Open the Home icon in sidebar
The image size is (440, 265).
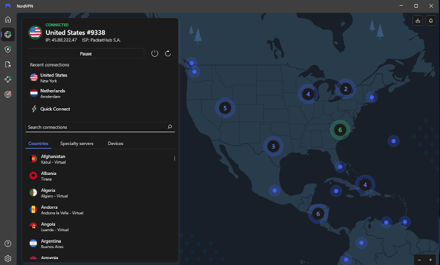pyautogui.click(x=8, y=19)
